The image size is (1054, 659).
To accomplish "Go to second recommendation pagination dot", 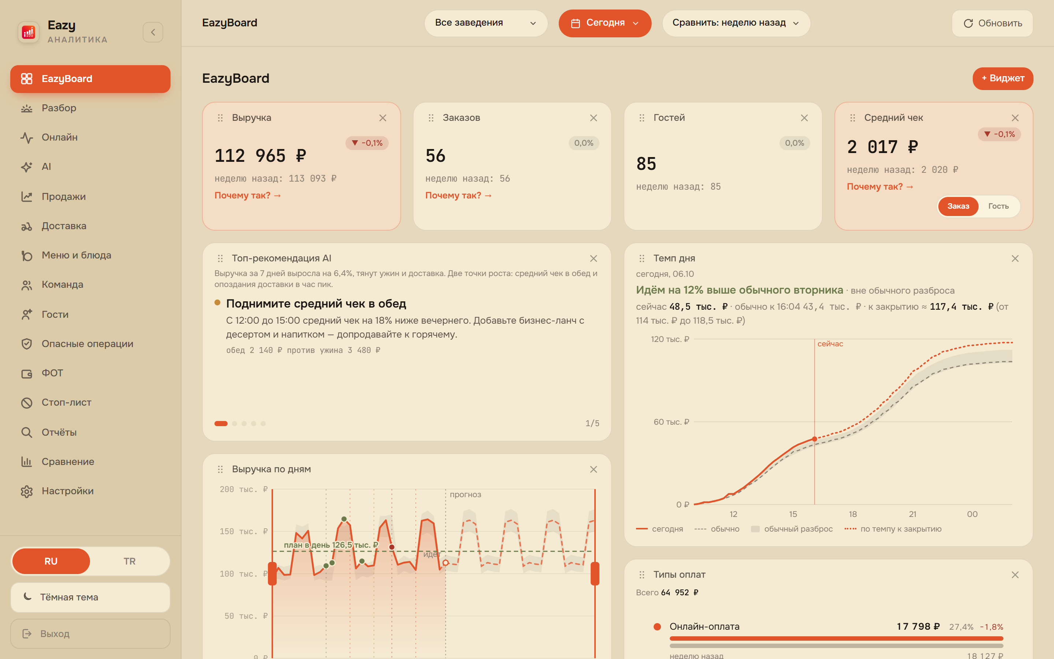I will pyautogui.click(x=235, y=424).
